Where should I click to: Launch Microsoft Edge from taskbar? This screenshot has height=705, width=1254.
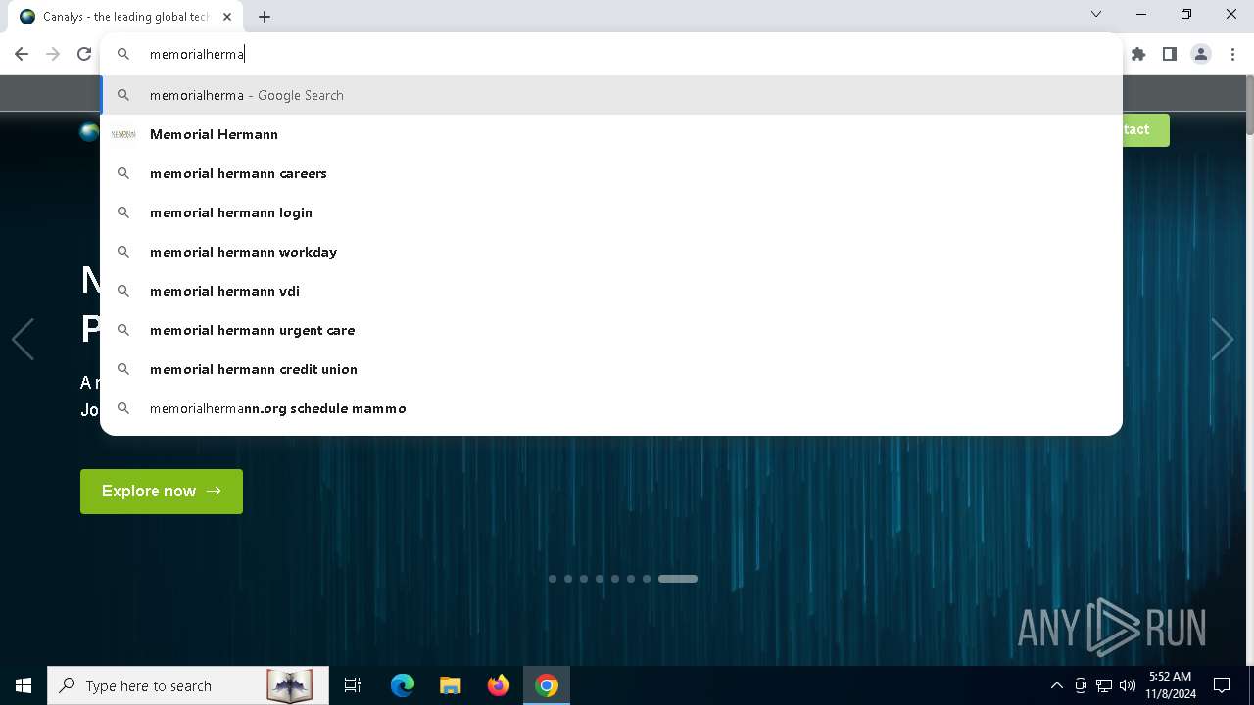pyautogui.click(x=403, y=685)
